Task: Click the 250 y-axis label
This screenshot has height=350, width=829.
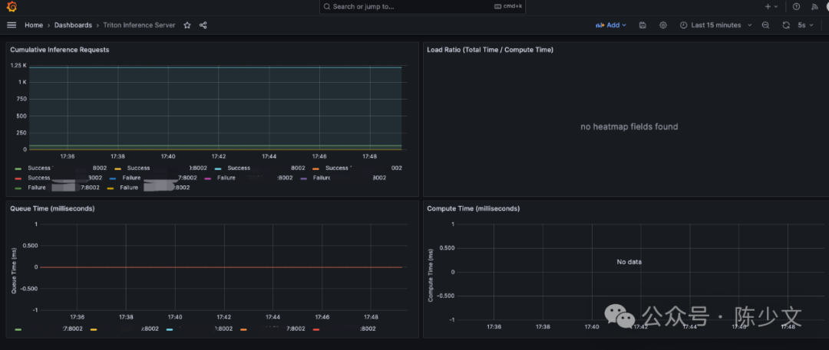Action: [x=21, y=132]
